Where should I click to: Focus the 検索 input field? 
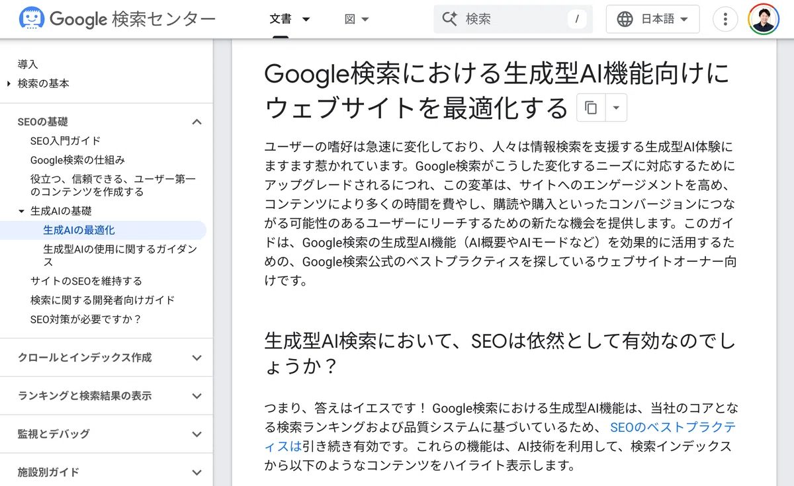[513, 19]
